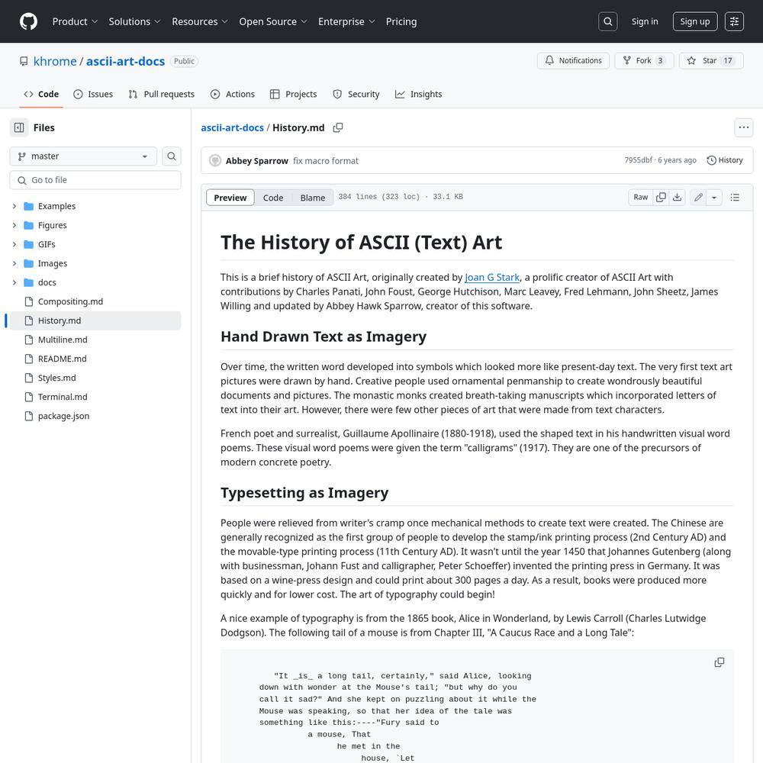763x763 pixels.
Task: Open the Resources menu dropdown
Action: coord(200,21)
